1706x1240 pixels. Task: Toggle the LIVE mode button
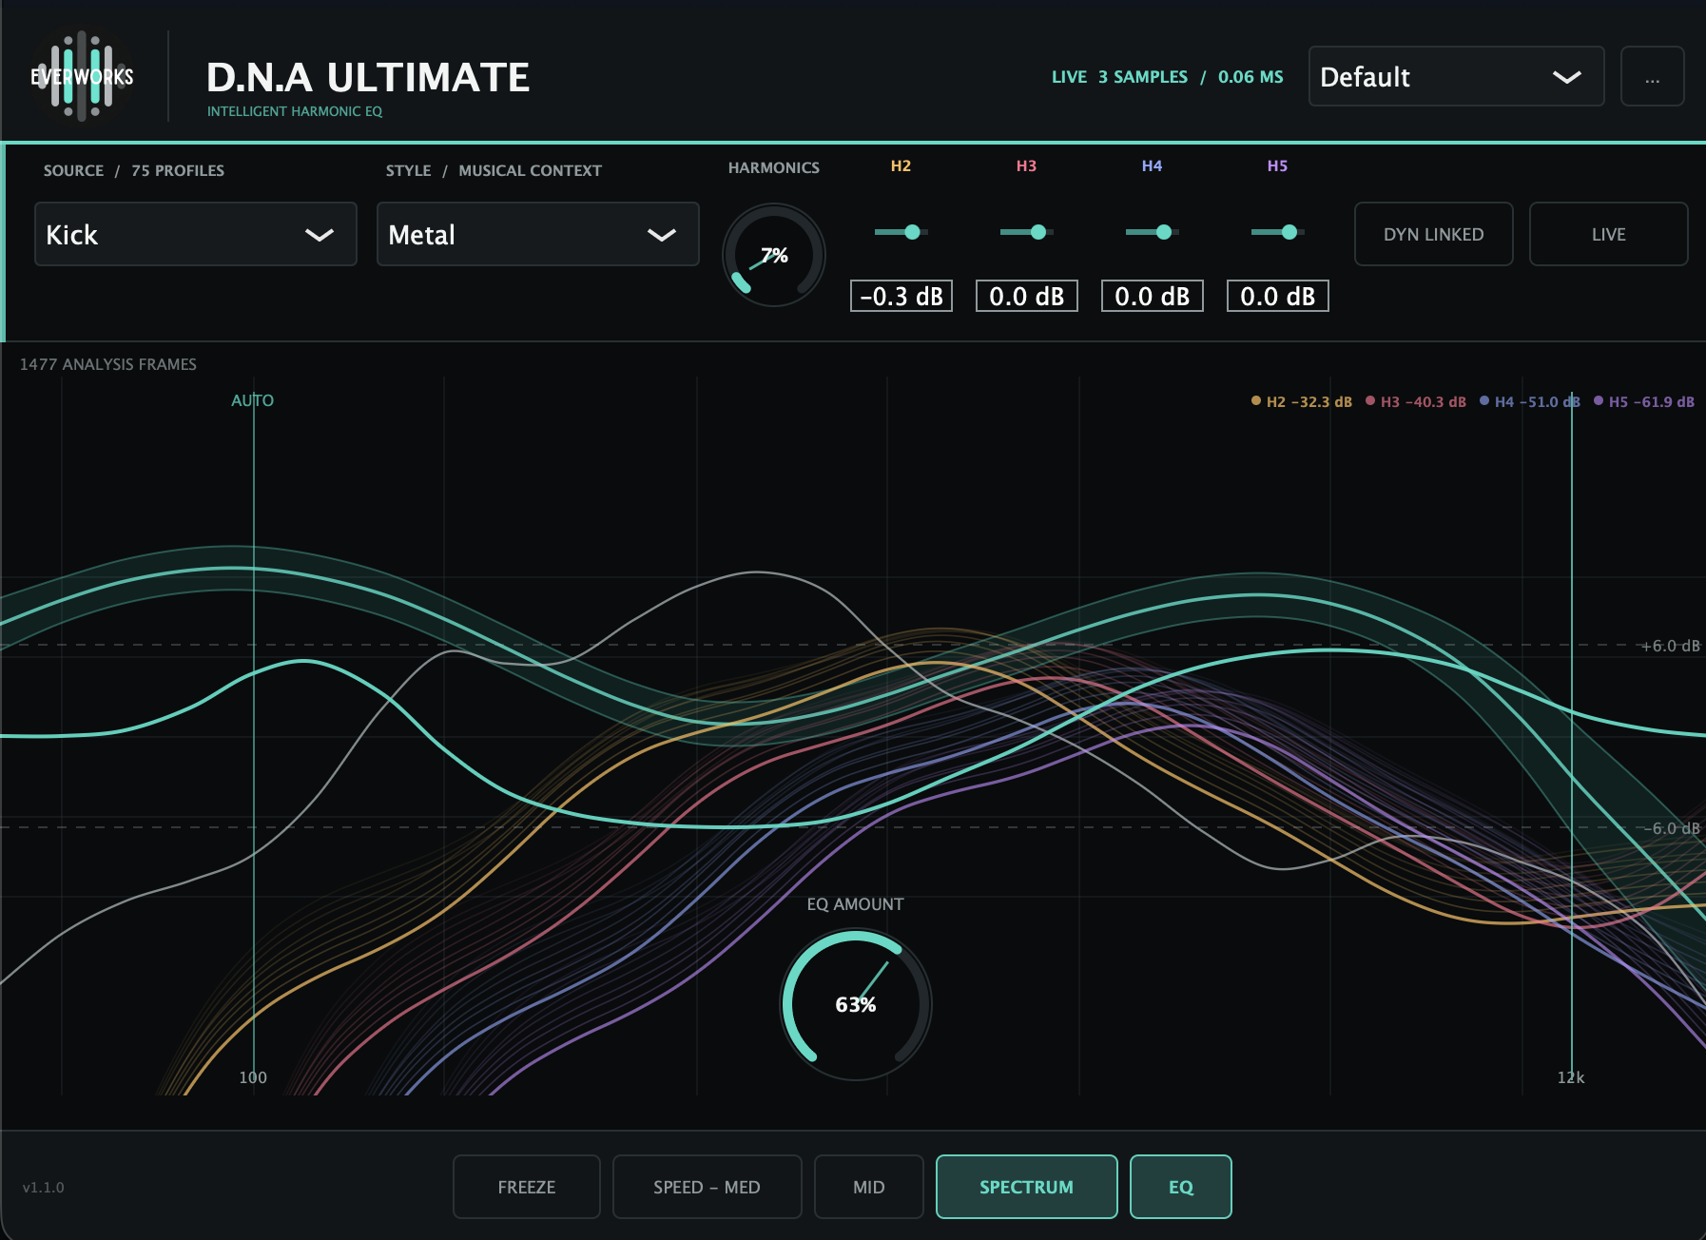coord(1608,234)
